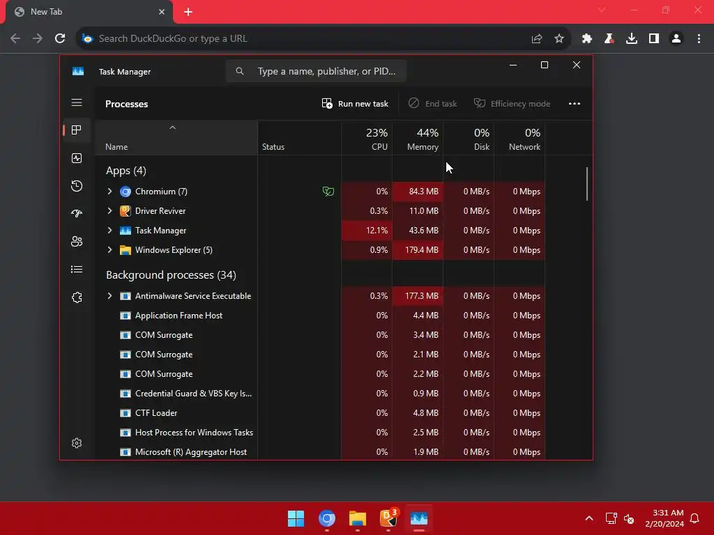Click the Chromium efficiency mode leaf icon
This screenshot has height=535, width=714.
tap(328, 192)
